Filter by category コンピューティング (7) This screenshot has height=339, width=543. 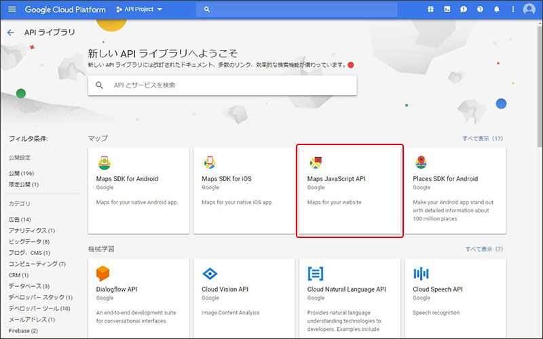[37, 264]
